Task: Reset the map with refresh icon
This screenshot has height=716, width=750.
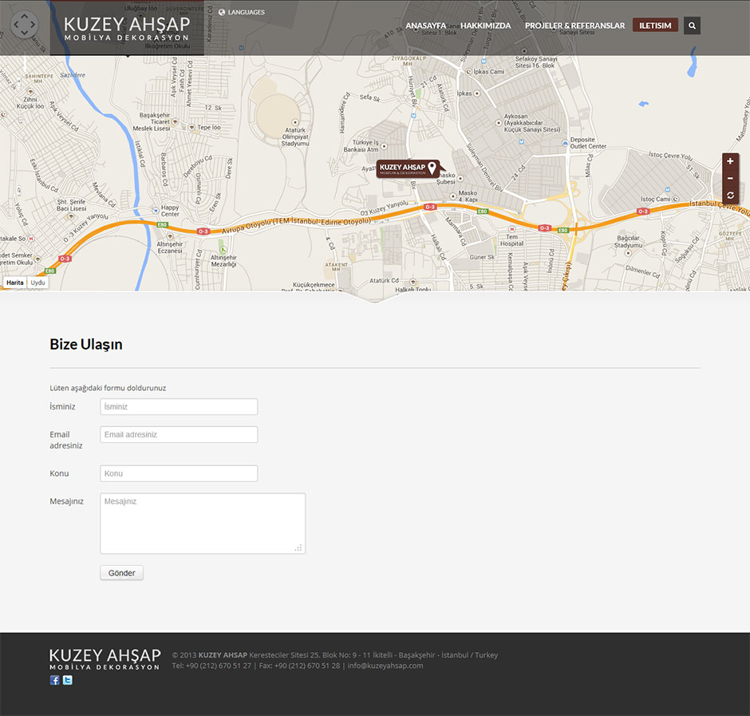Action: tap(730, 196)
